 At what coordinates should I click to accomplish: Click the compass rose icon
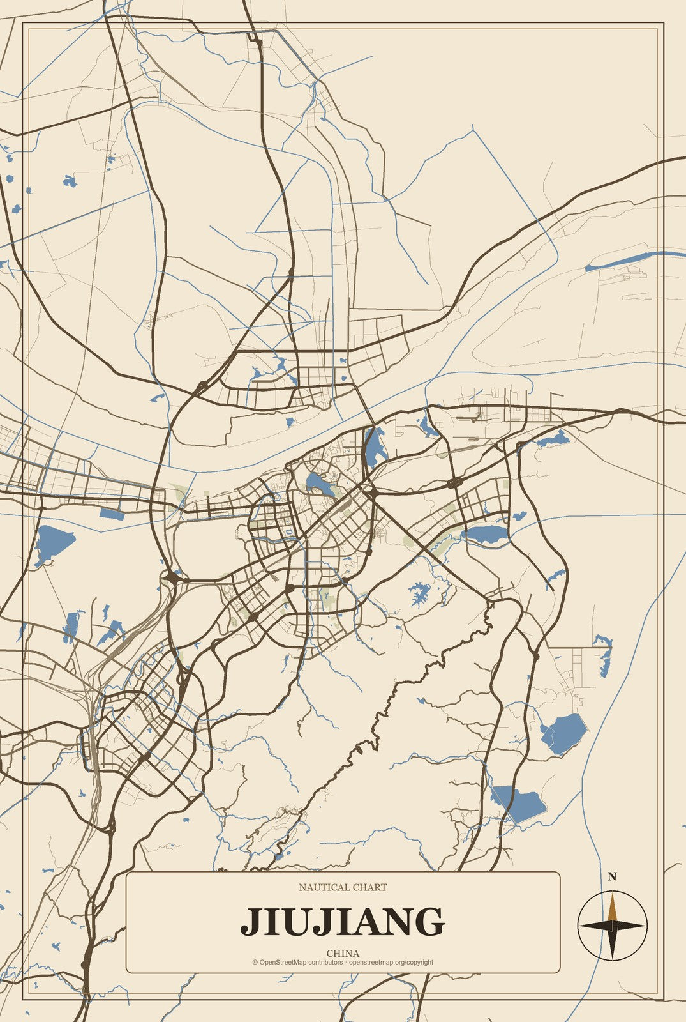click(x=612, y=925)
